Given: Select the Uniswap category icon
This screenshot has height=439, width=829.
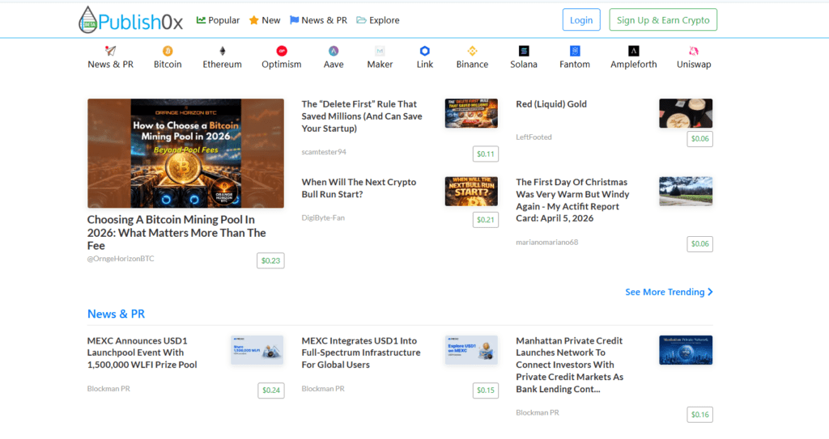Looking at the screenshot, I should coord(693,51).
